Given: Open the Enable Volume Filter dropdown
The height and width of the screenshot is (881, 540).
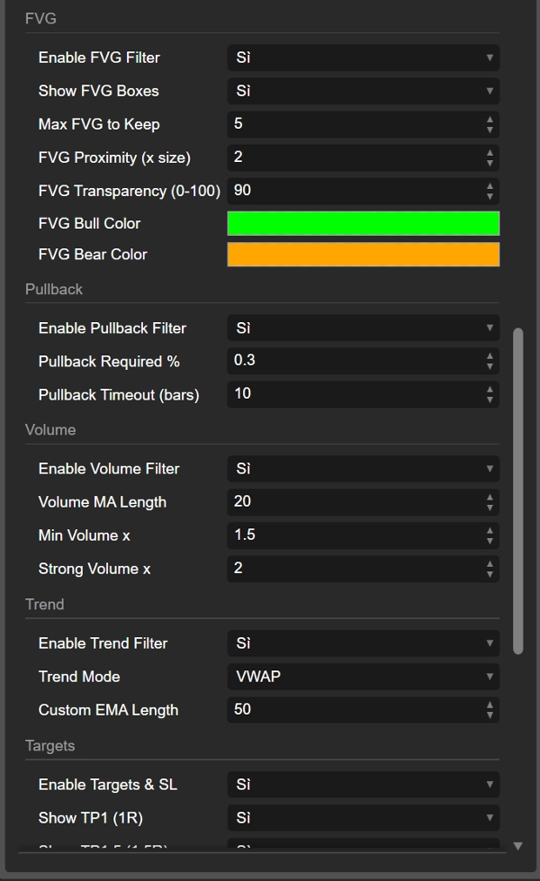Looking at the screenshot, I should click(x=363, y=469).
